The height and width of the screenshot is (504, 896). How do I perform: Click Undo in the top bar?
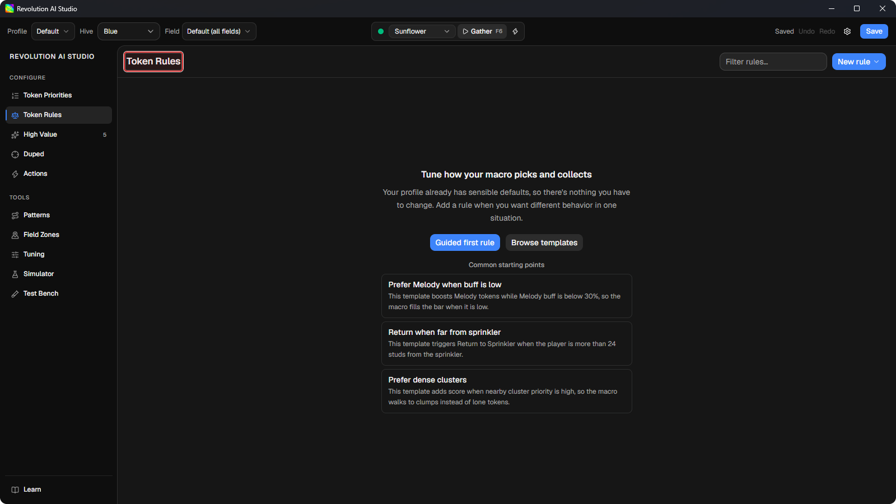[806, 31]
